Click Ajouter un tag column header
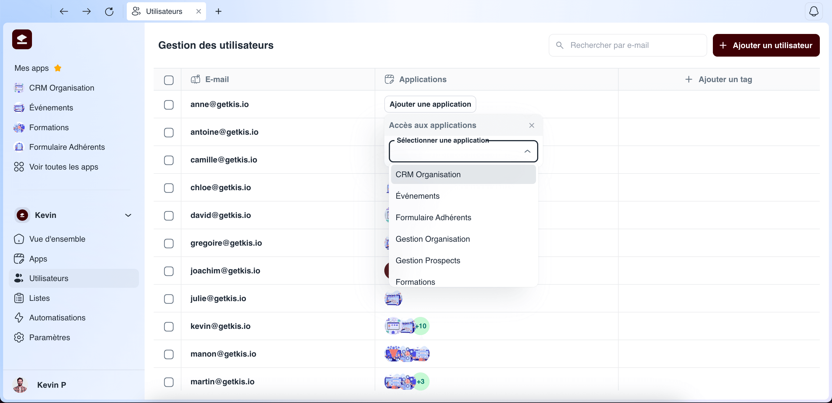The image size is (832, 403). pos(719,80)
